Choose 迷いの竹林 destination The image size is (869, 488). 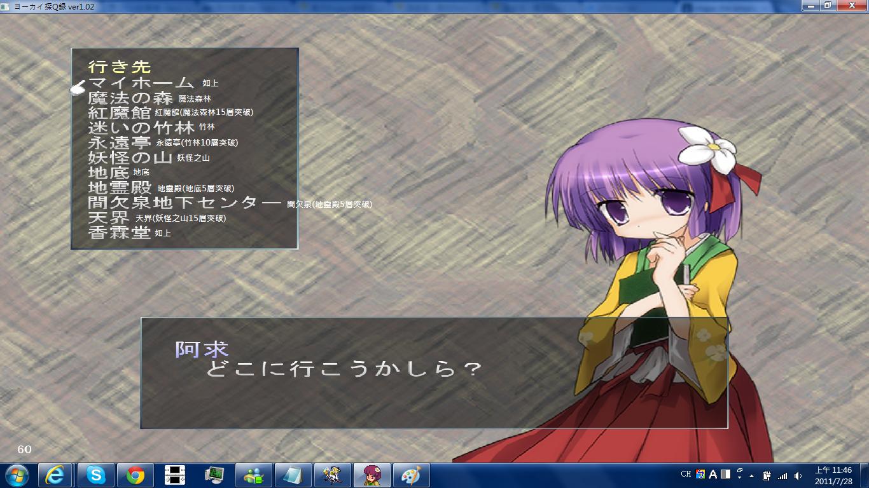(x=141, y=128)
